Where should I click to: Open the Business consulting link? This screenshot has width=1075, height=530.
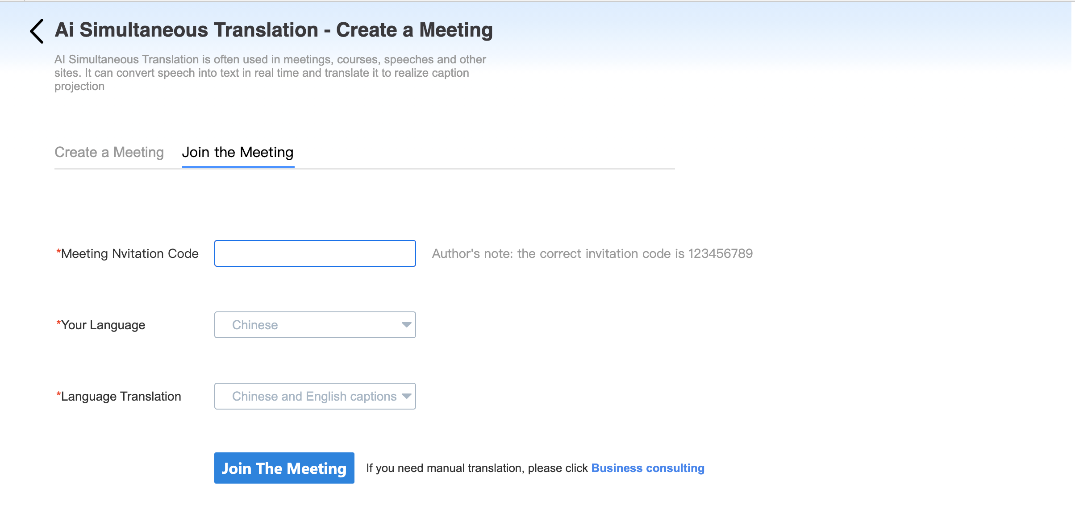coord(648,468)
